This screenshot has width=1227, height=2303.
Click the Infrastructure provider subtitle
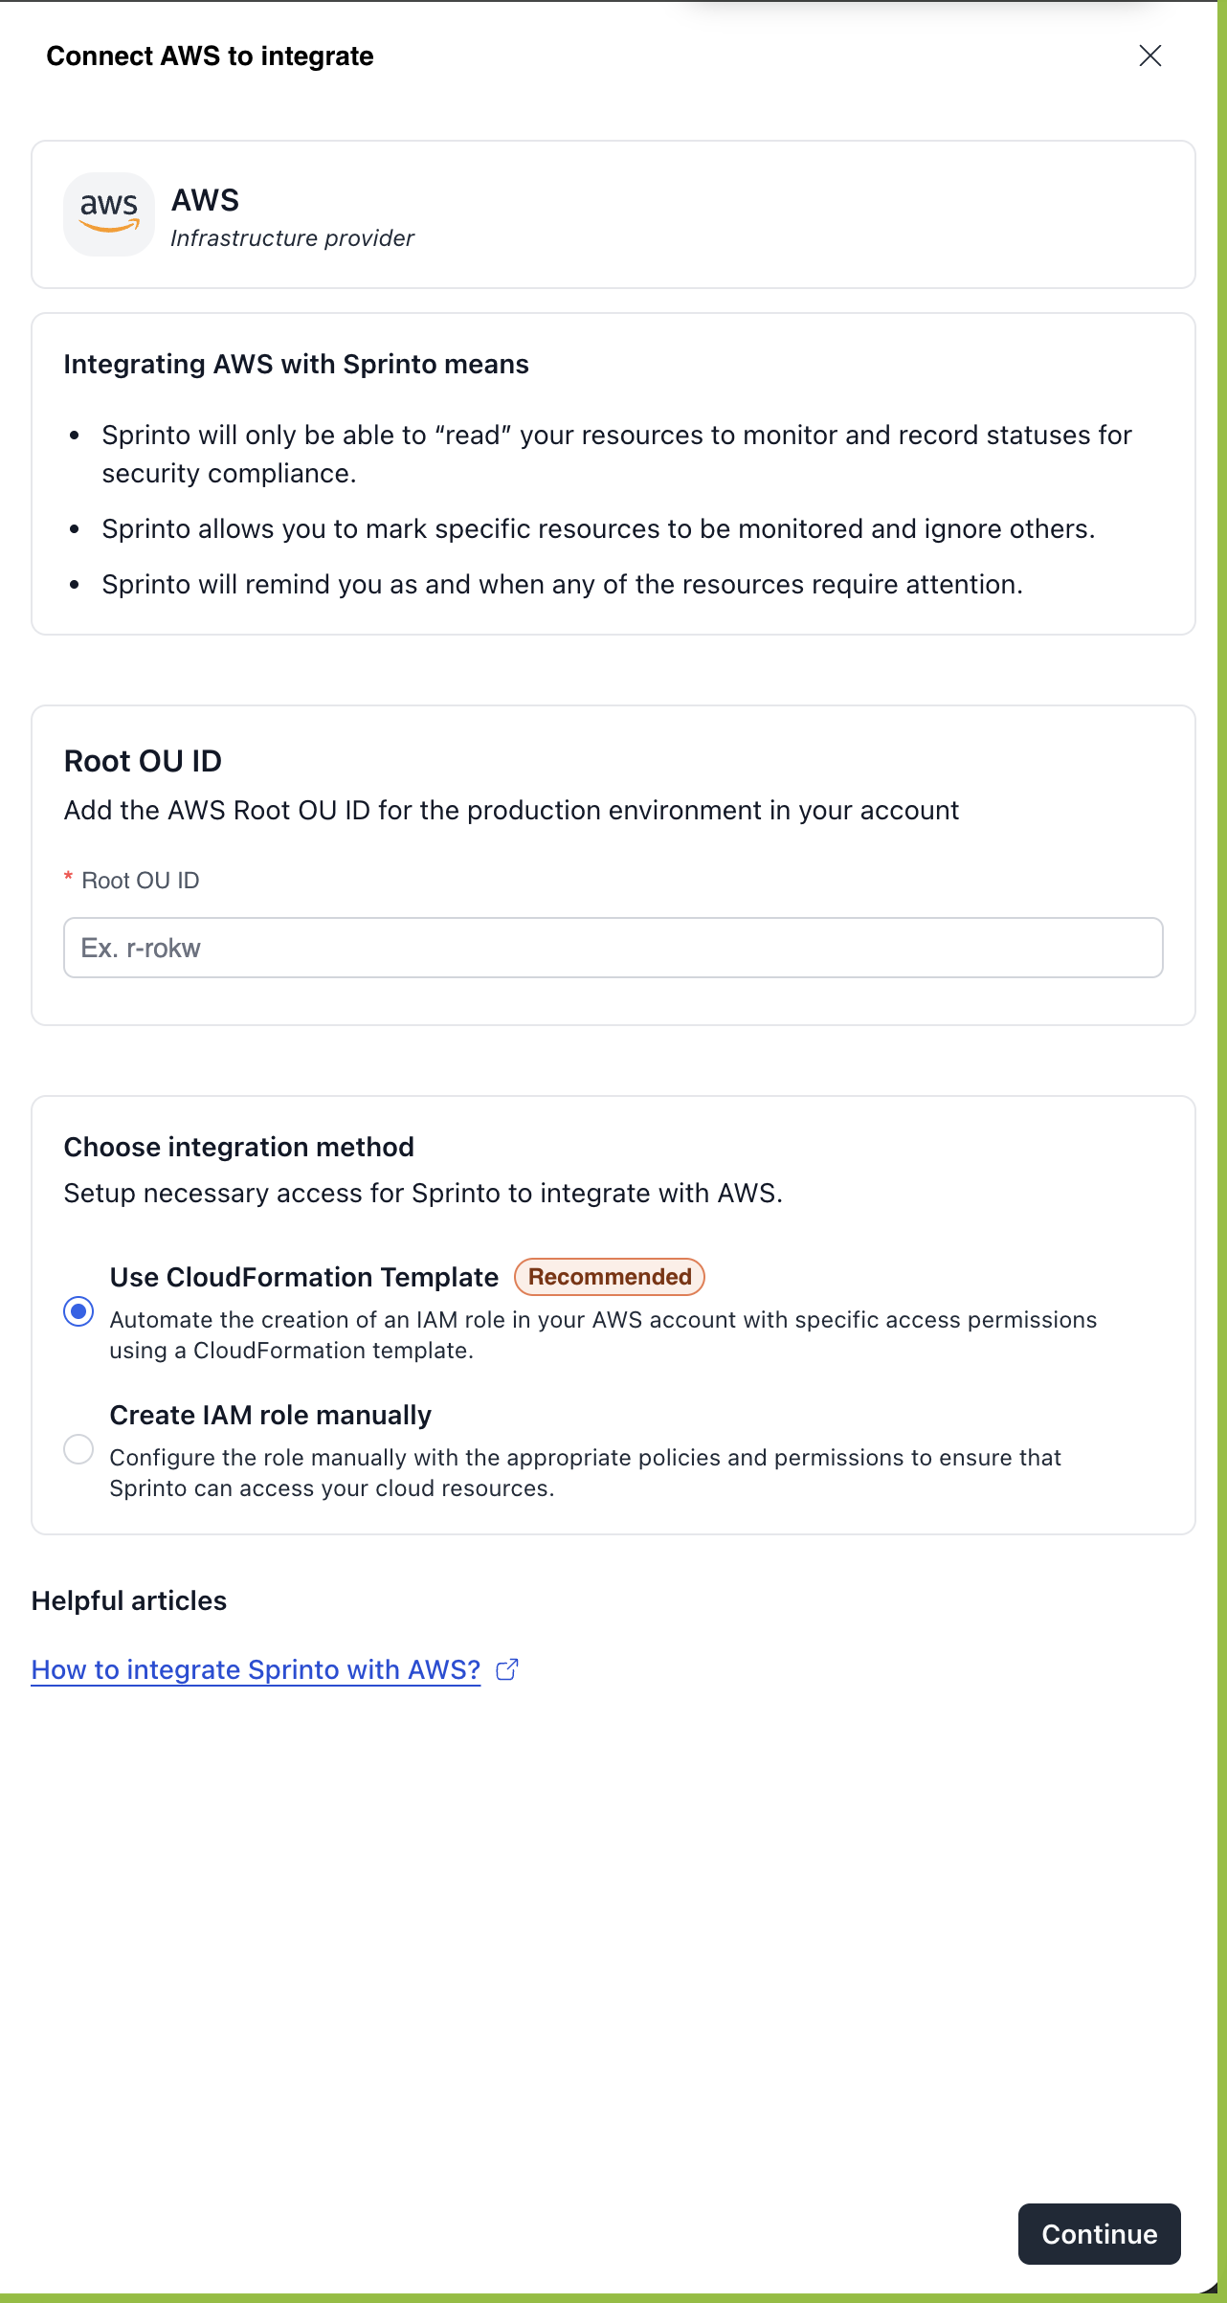[292, 238]
